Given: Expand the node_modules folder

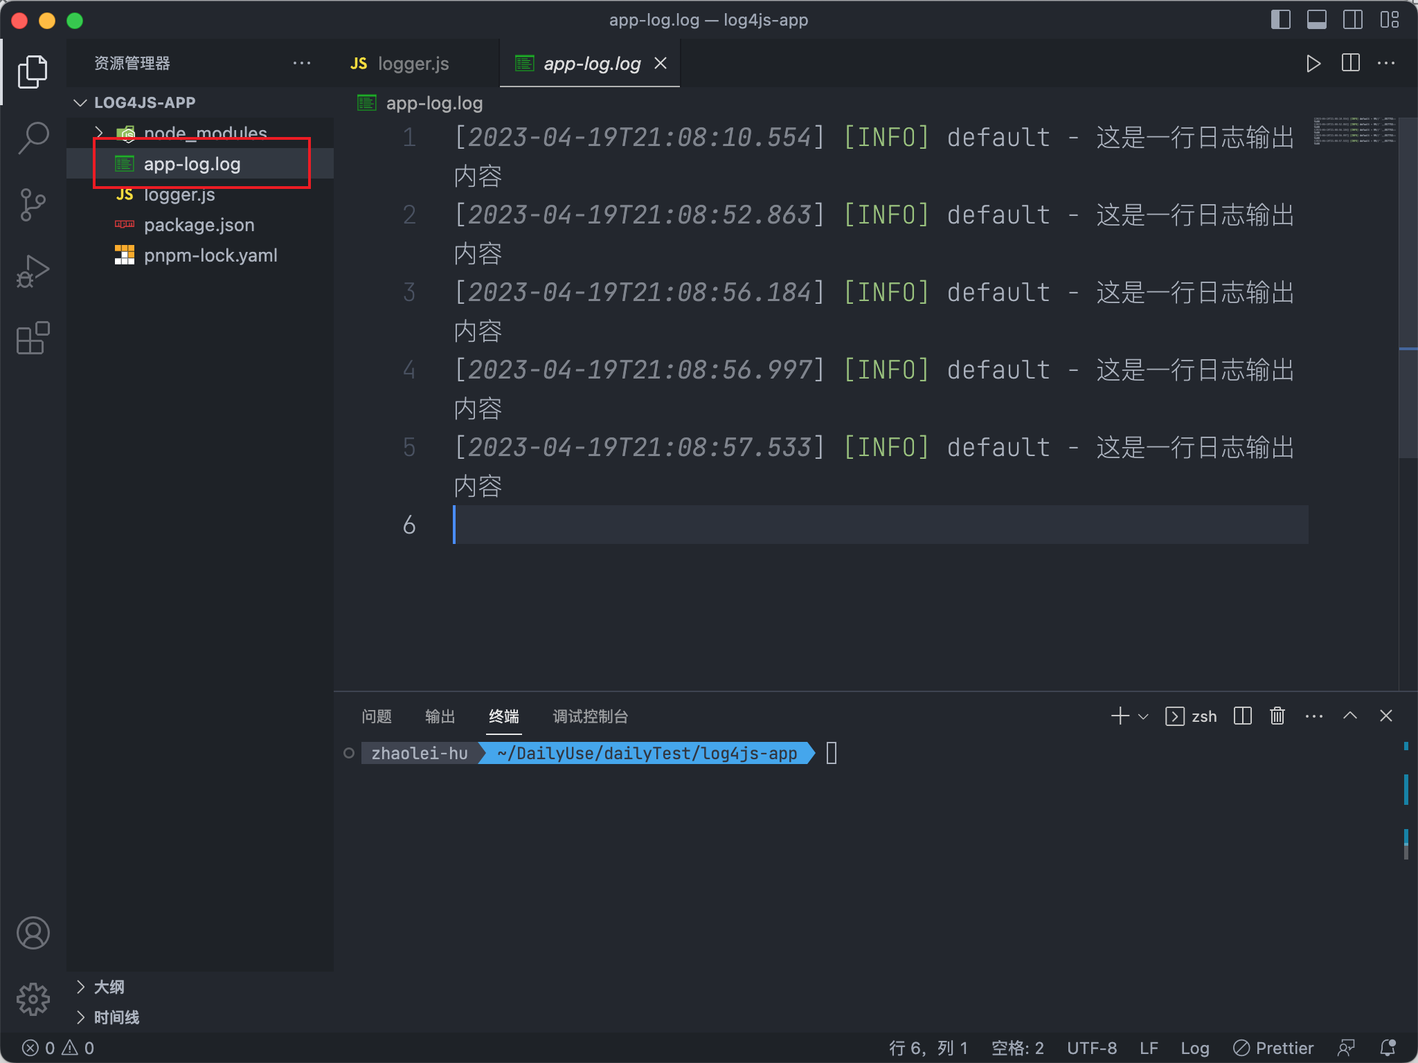Looking at the screenshot, I should (x=99, y=132).
